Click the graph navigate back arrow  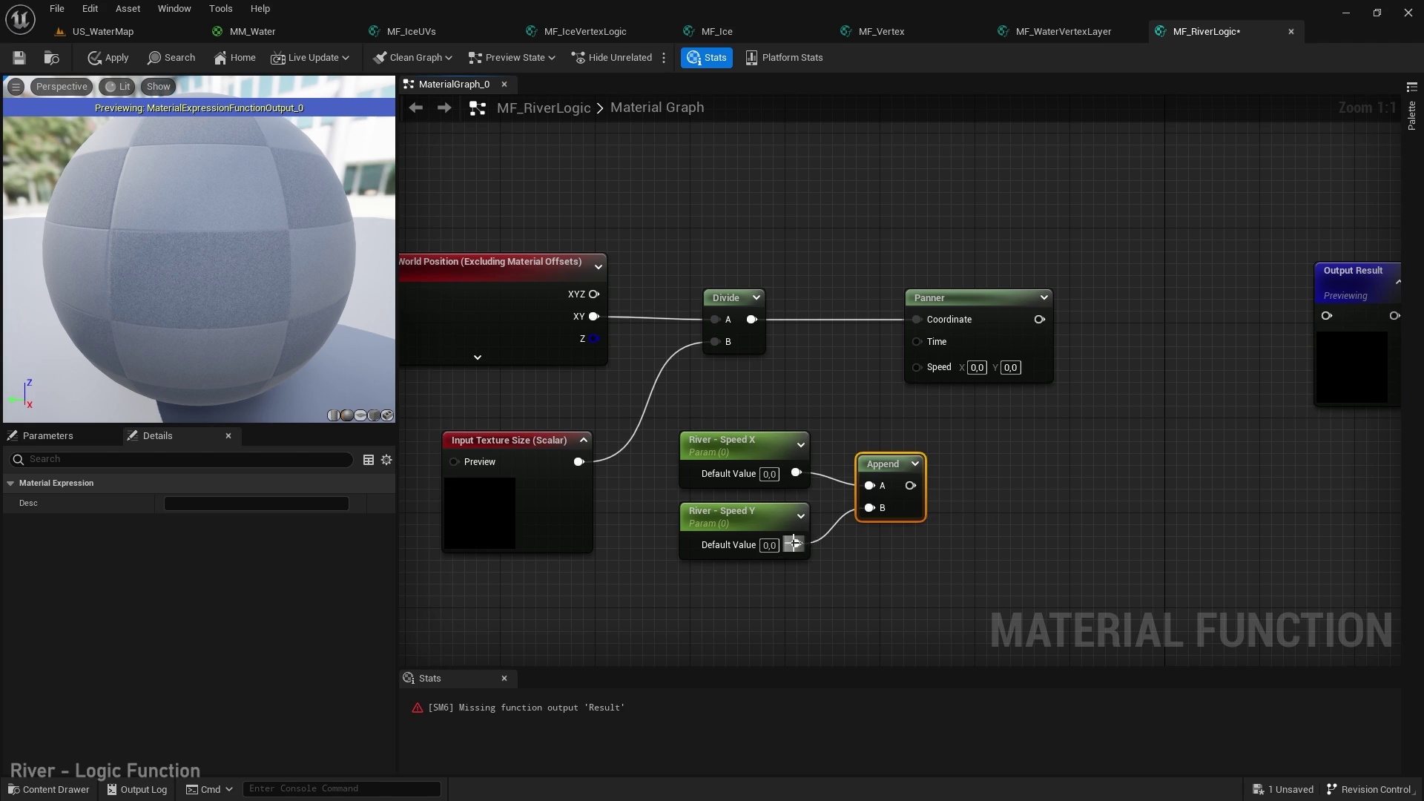tap(415, 108)
